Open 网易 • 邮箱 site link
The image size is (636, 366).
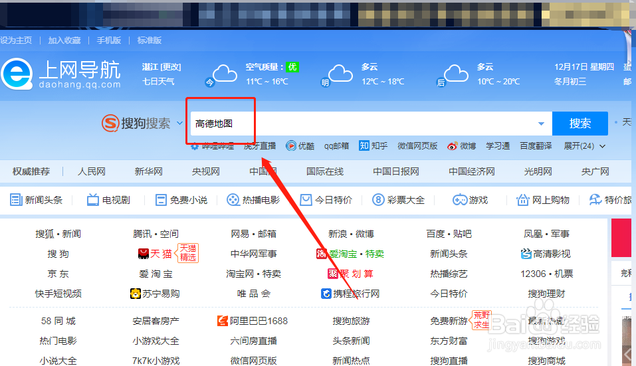253,234
